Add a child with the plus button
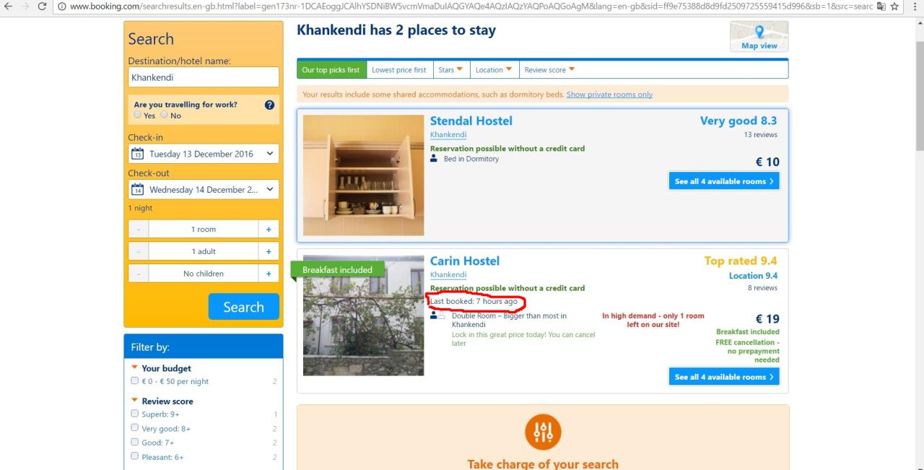Screen dimensions: 924x470 click(x=269, y=274)
